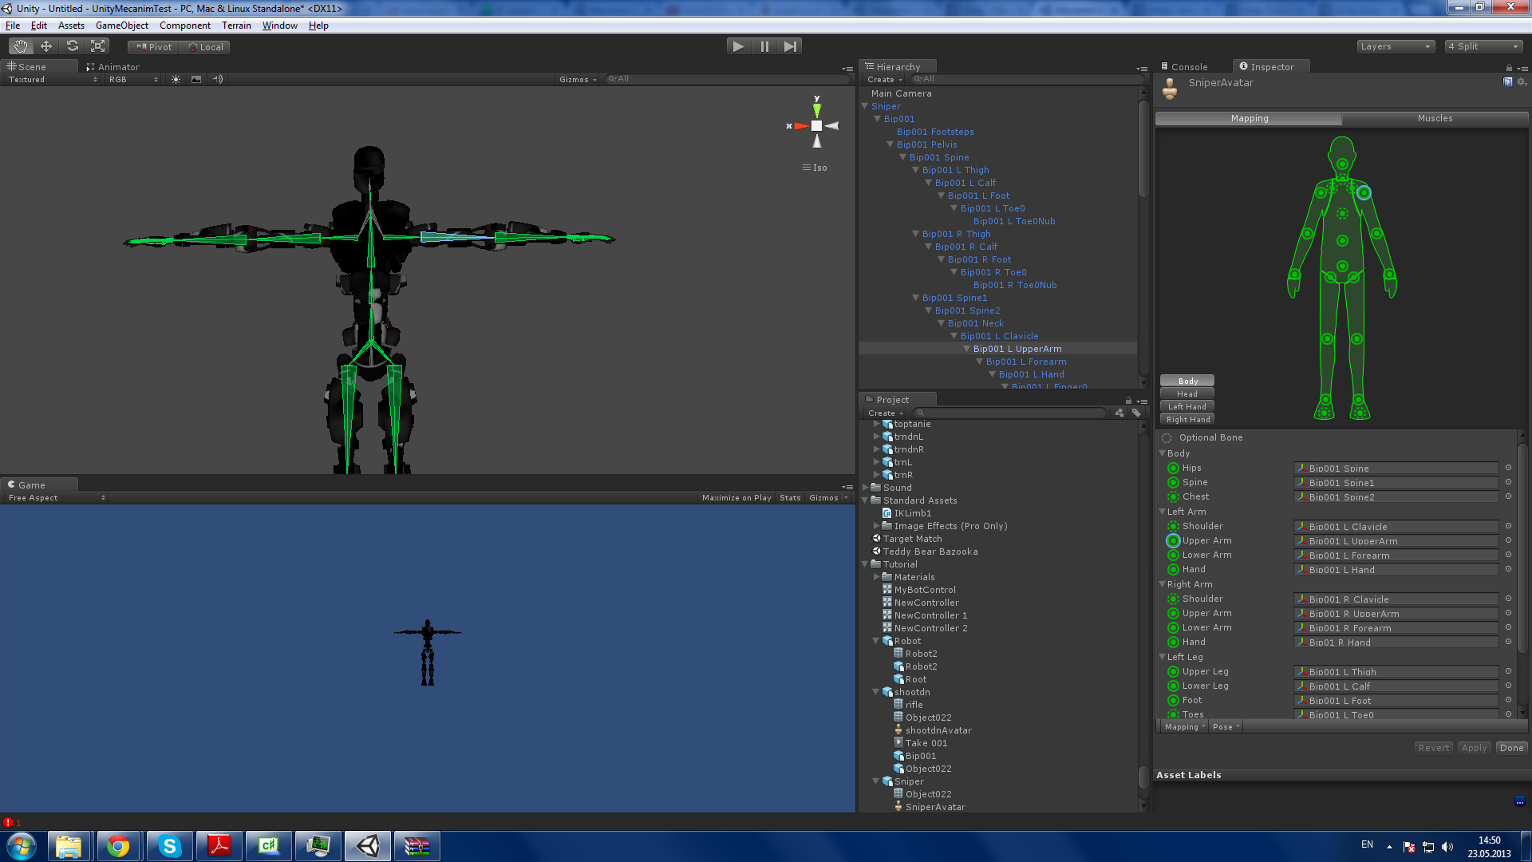Select the Move (translate) tool

[46, 46]
